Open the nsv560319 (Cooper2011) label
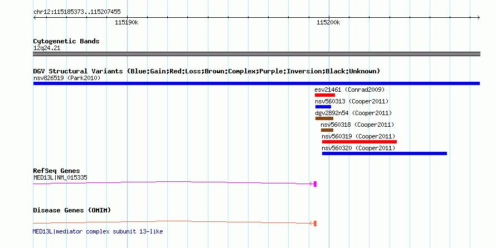496x248 pixels. pyautogui.click(x=358, y=136)
